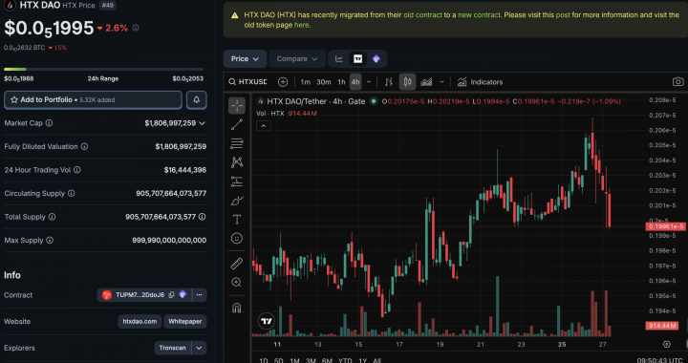Select the 1h interval

(341, 82)
